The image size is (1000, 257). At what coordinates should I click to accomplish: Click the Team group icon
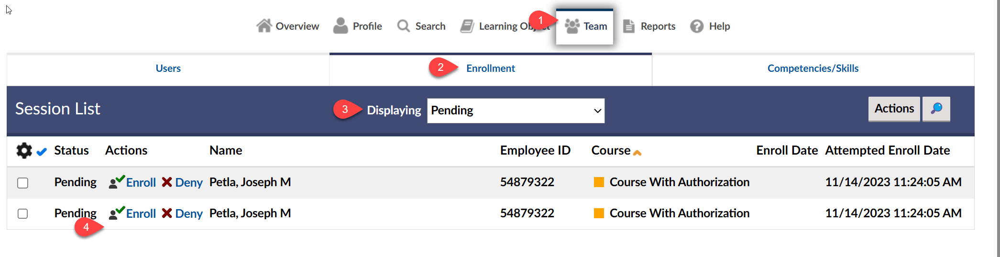tap(572, 26)
